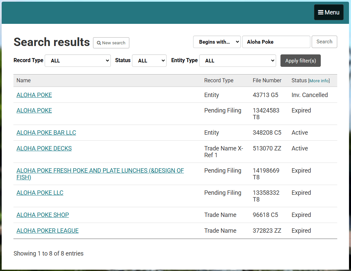Open ALOHA POKE pending filing record
The width and height of the screenshot is (351, 271).
tap(34, 110)
